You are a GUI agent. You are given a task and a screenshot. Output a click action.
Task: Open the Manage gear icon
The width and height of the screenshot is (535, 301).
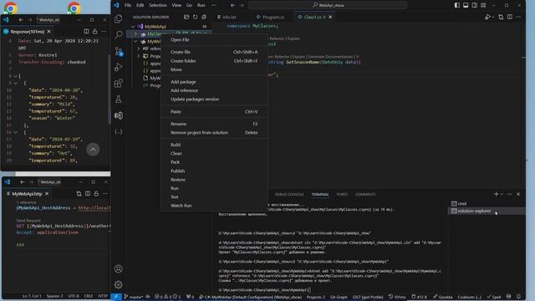pyautogui.click(x=119, y=284)
